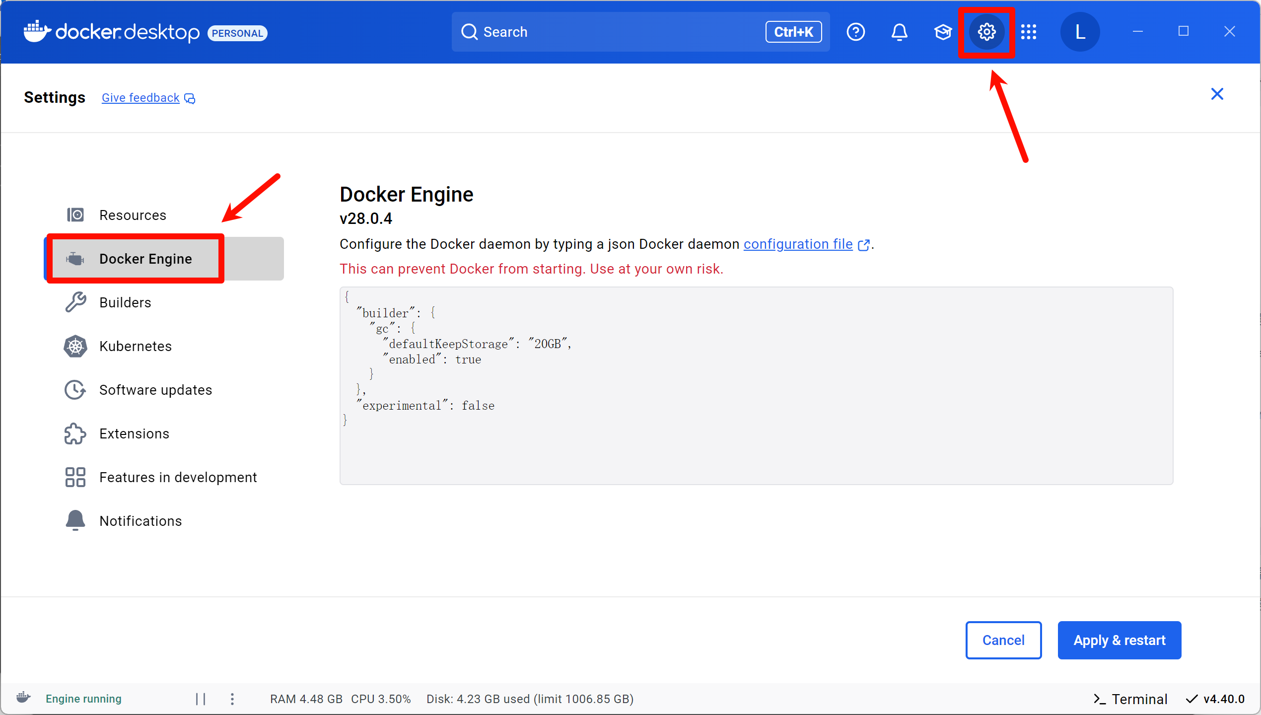Open the Learning center graduation cap icon
Image resolution: width=1261 pixels, height=715 pixels.
pos(942,32)
